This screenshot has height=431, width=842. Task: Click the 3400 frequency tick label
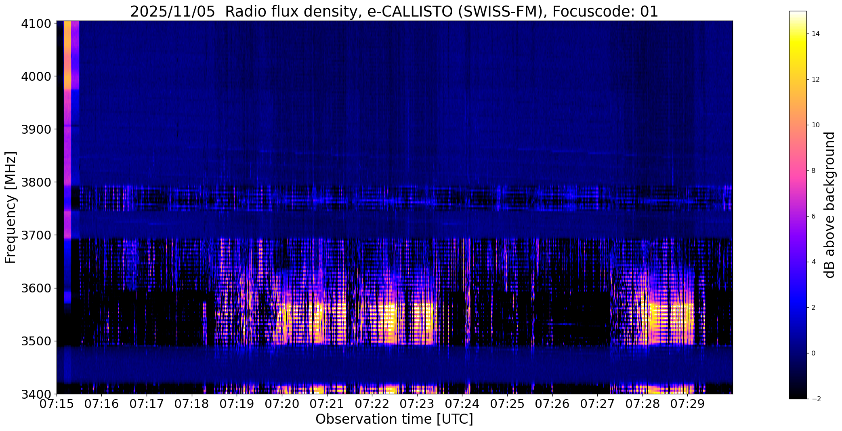(36, 394)
